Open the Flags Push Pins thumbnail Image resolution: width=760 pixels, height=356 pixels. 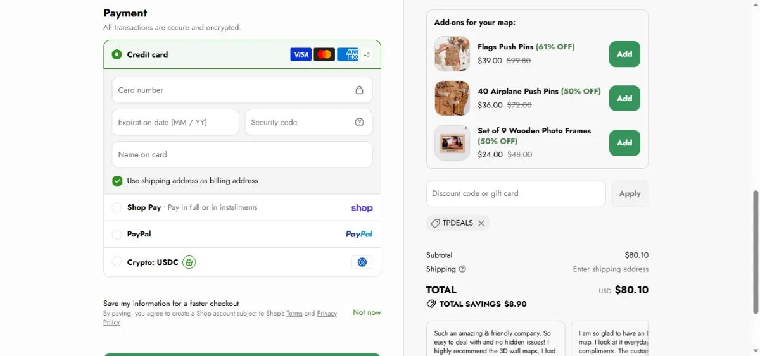click(452, 54)
